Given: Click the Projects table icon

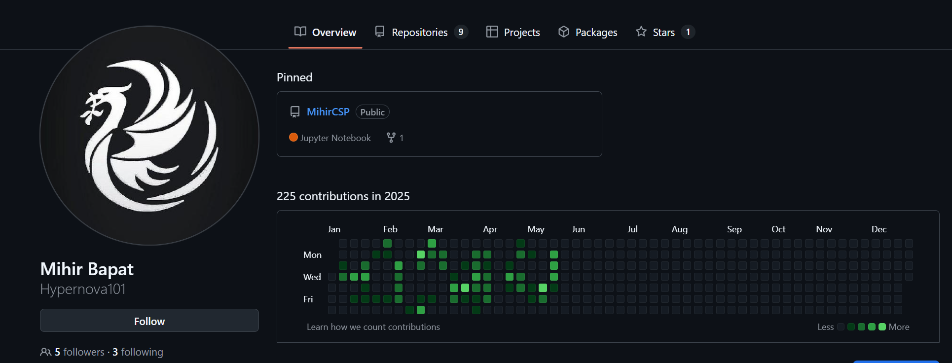Looking at the screenshot, I should click(x=492, y=32).
